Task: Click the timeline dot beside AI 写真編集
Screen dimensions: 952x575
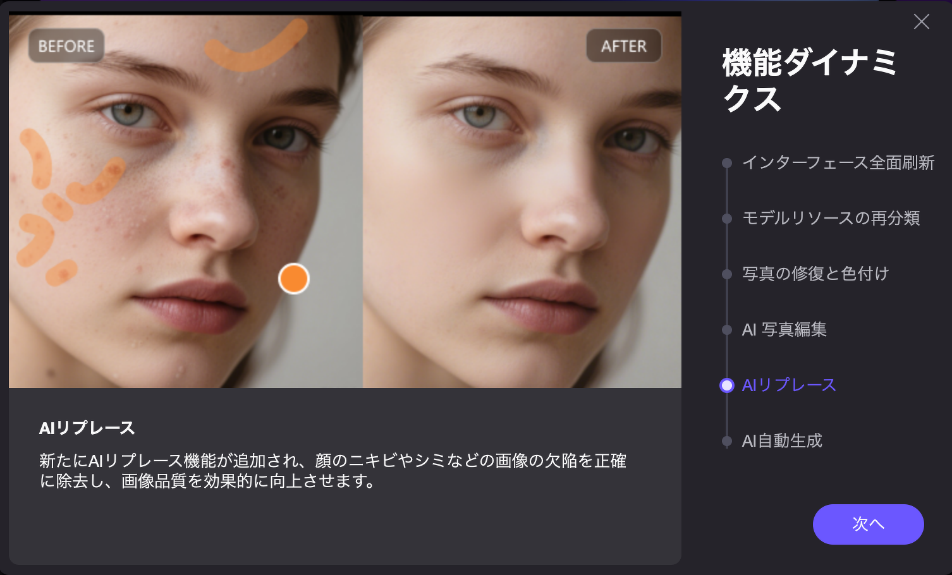Action: [727, 330]
